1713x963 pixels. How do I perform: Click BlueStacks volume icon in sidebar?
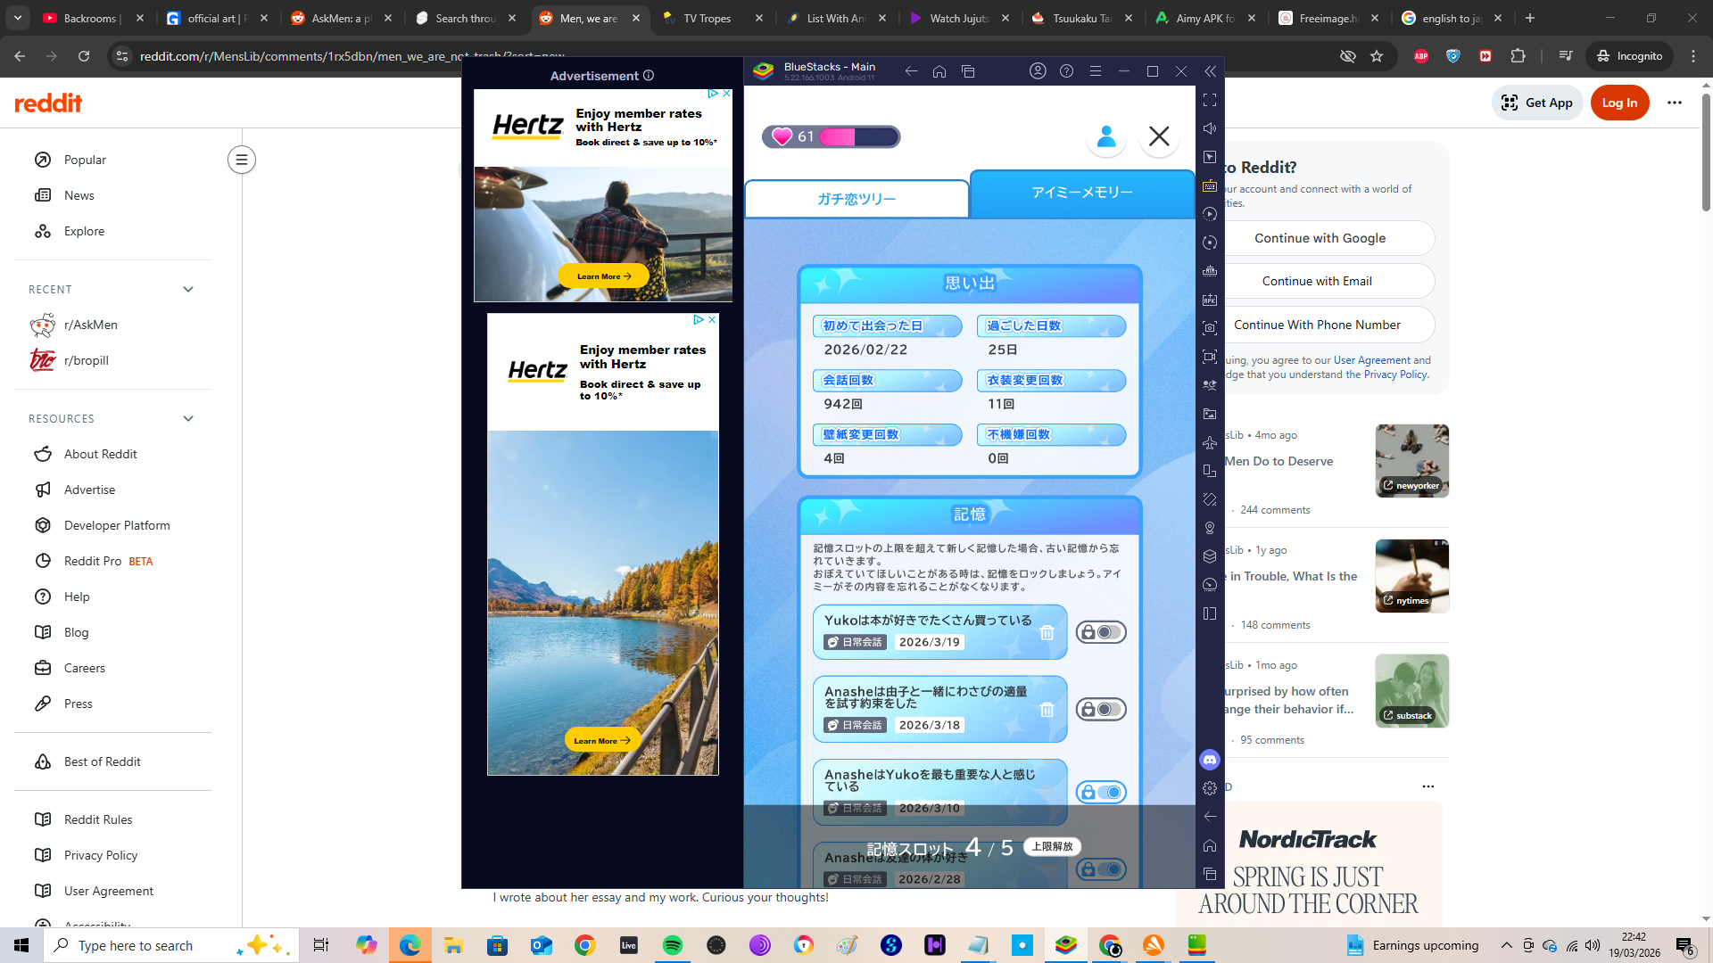1210,128
